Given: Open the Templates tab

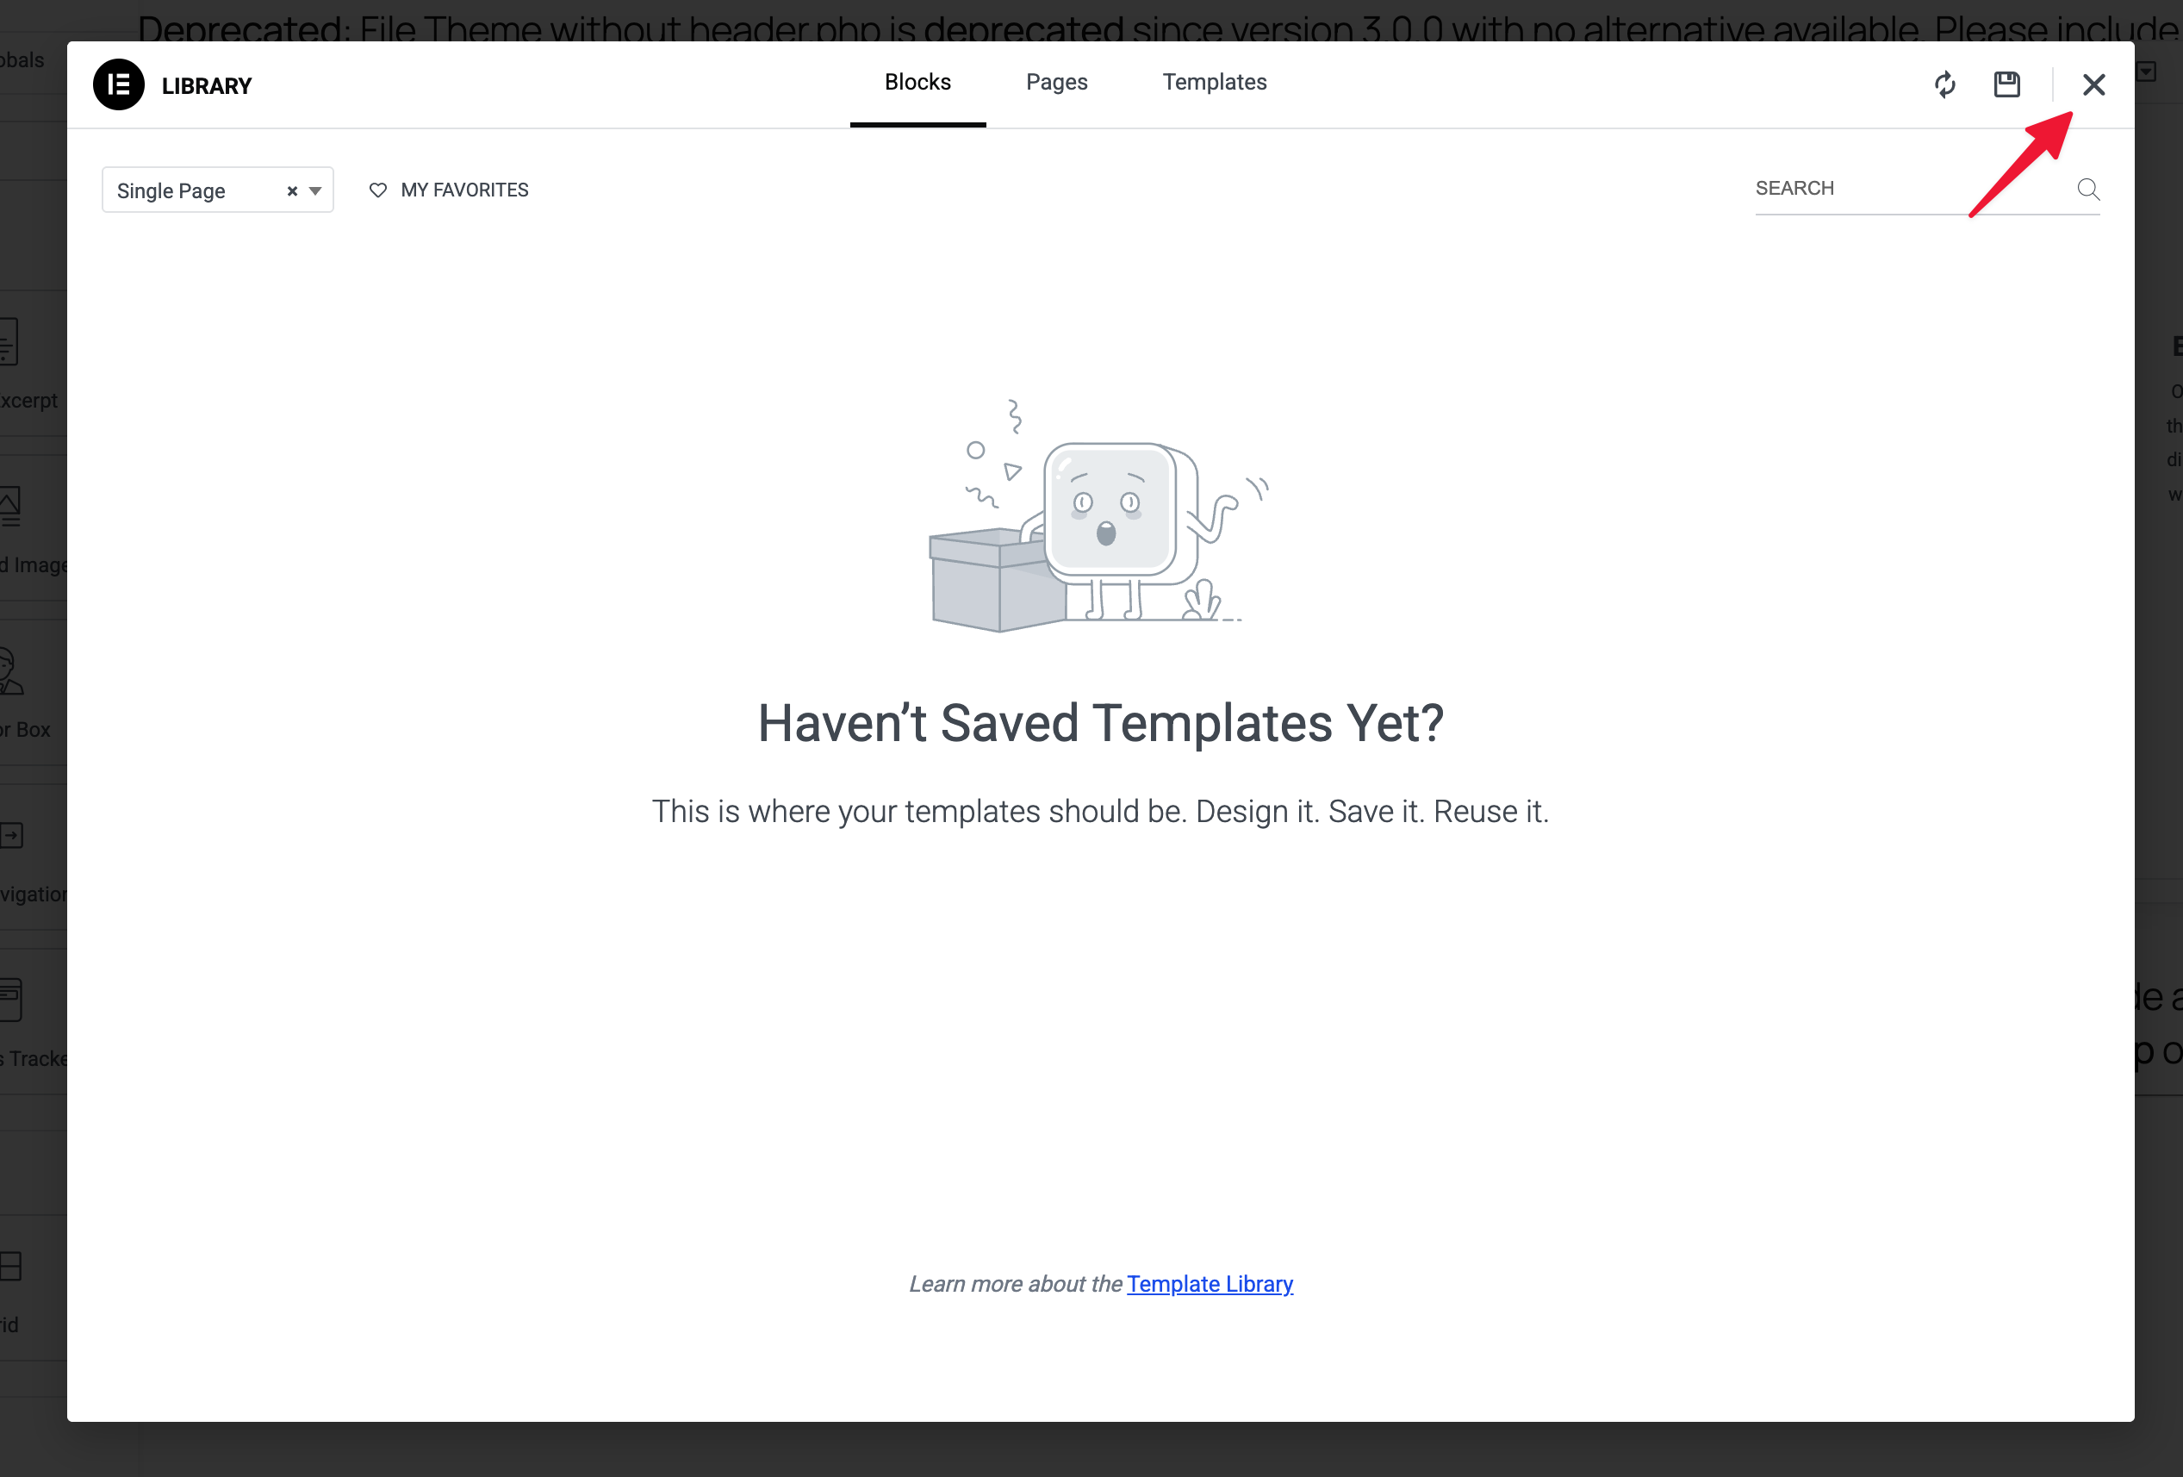Looking at the screenshot, I should point(1214,83).
